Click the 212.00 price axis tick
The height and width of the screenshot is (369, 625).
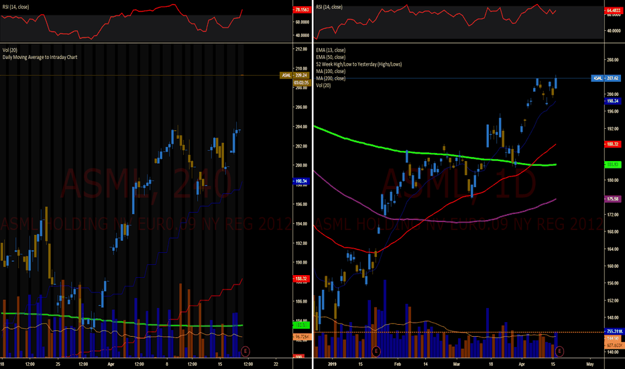(301, 49)
